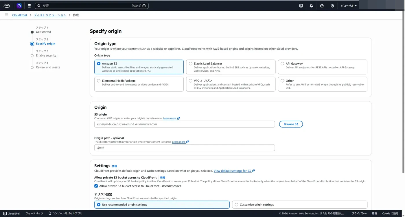Focus the Origin path input field
Viewport: 405px width, 217px height.
(x=185, y=148)
